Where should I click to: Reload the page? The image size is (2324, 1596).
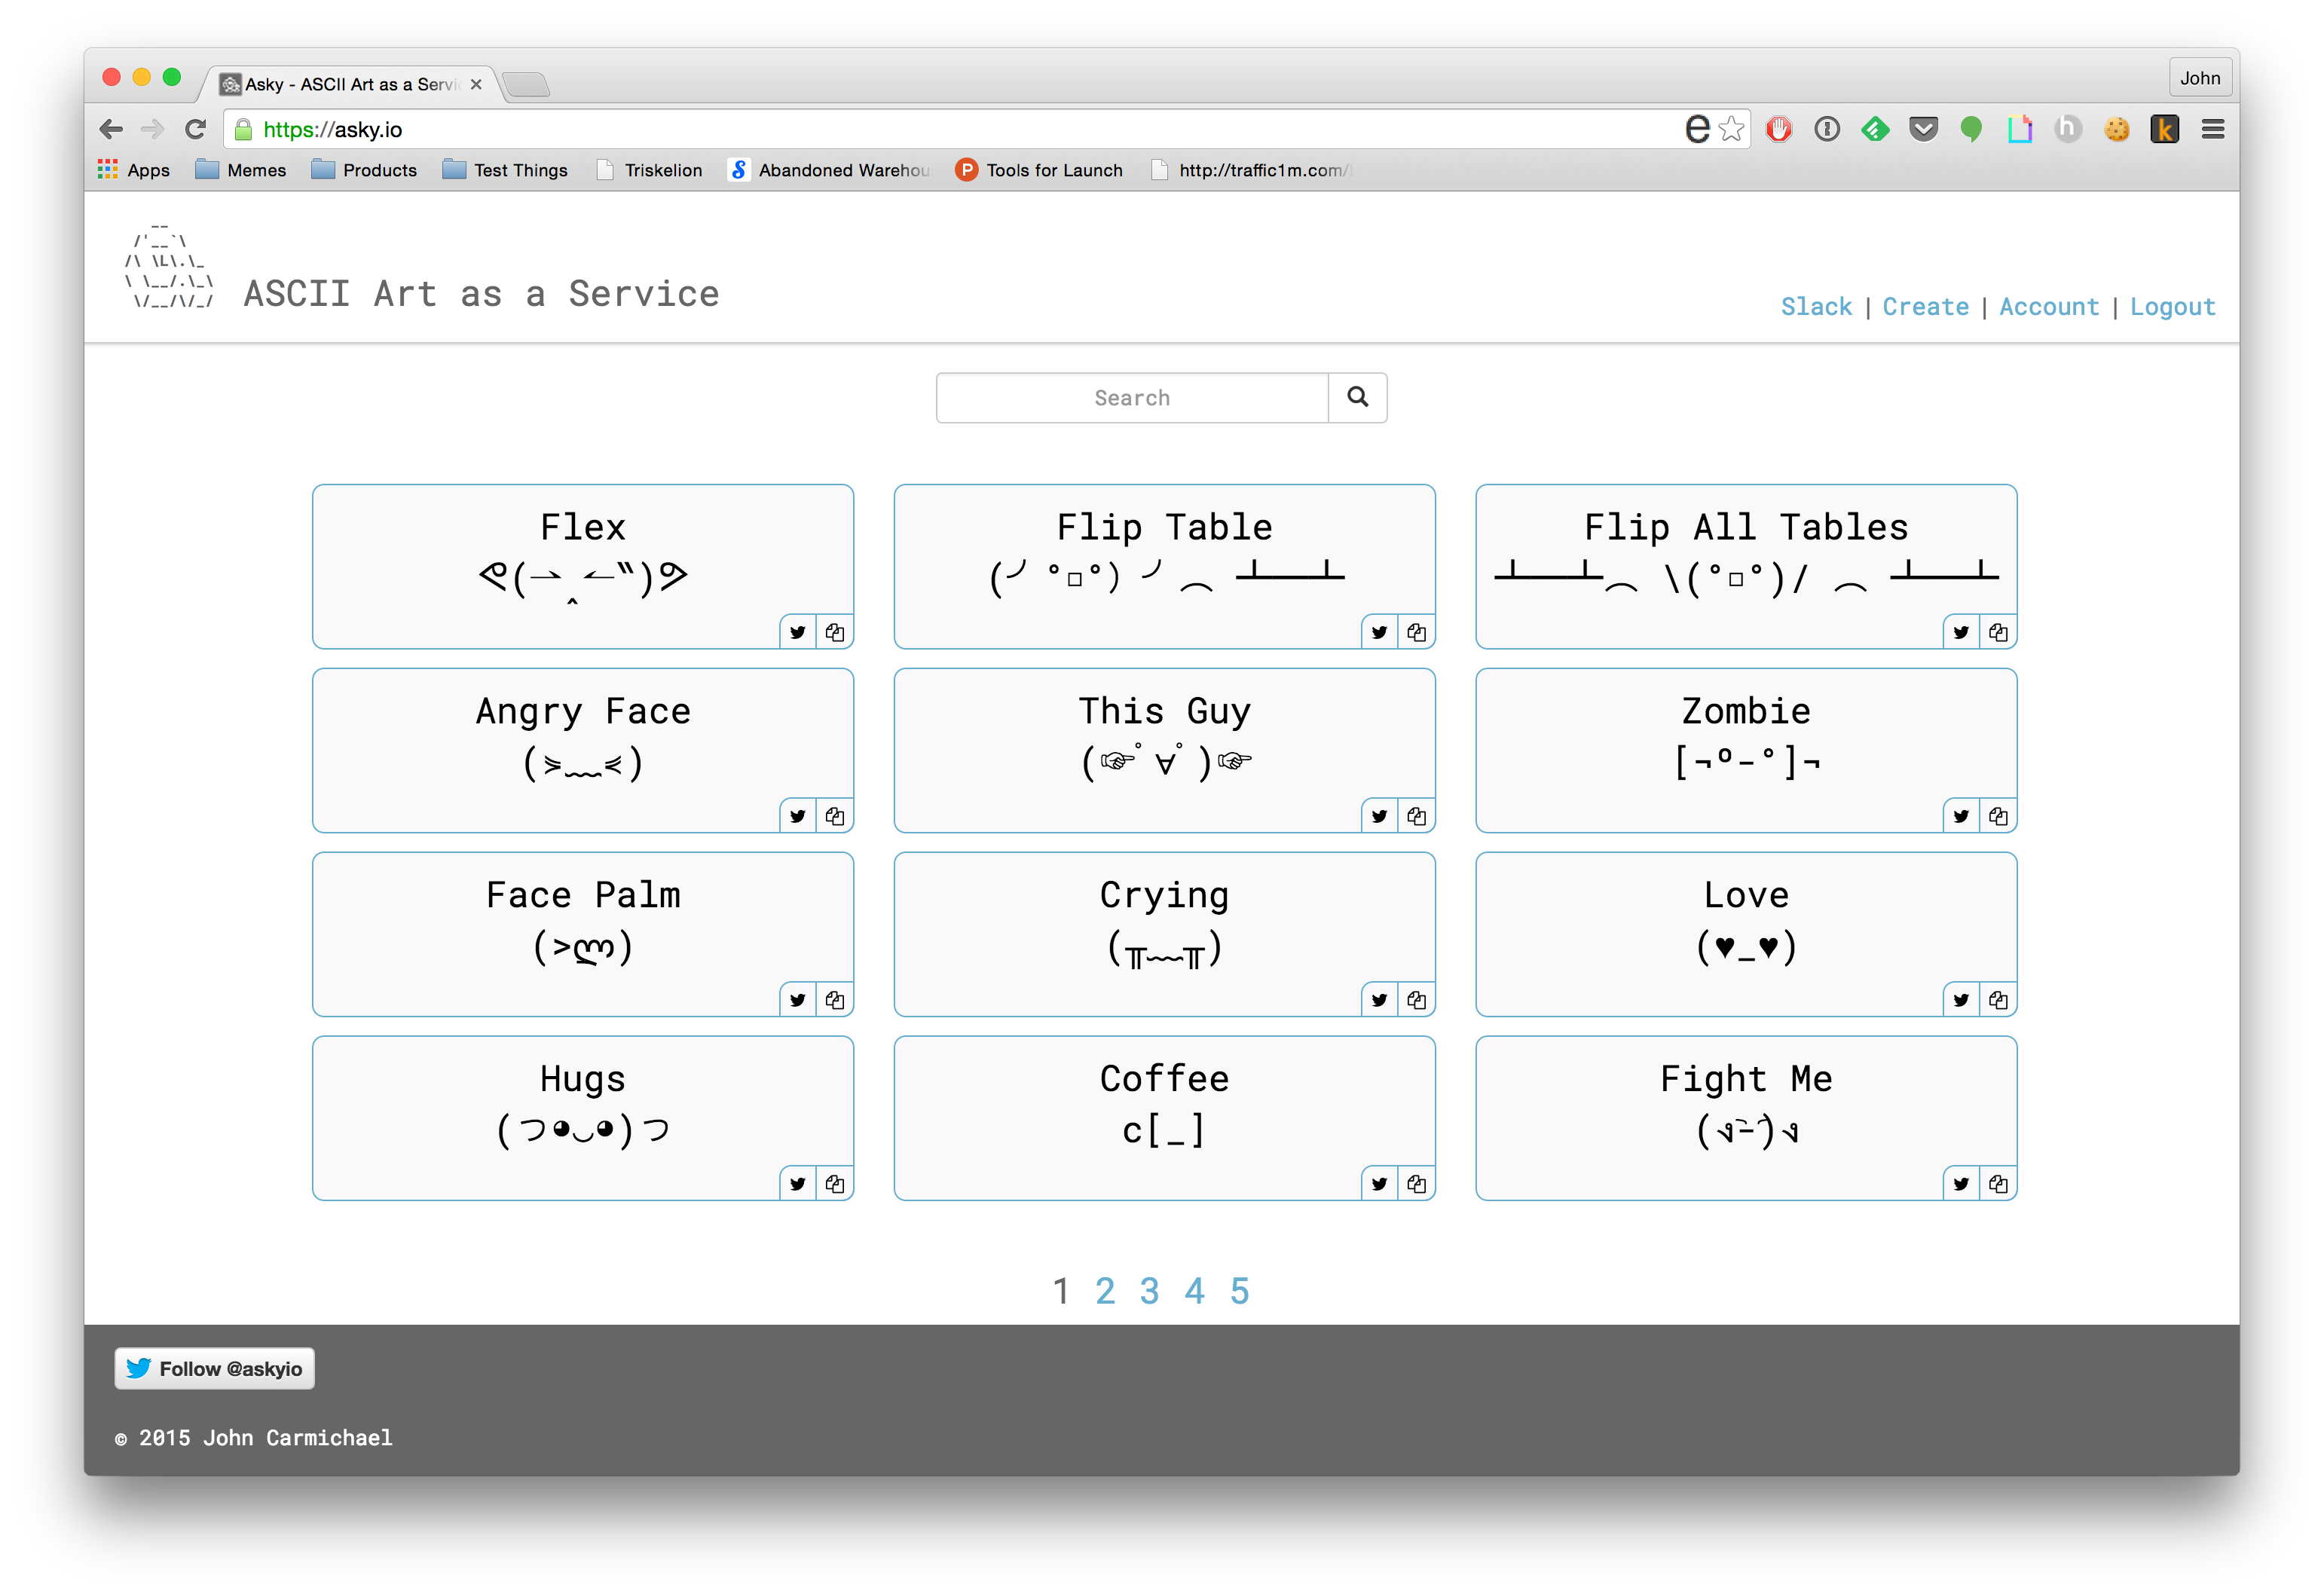coord(196,129)
